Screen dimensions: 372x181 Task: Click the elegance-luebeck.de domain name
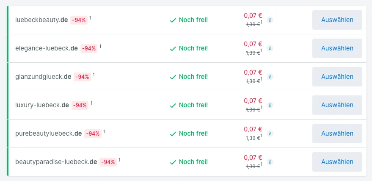[x=46, y=48]
